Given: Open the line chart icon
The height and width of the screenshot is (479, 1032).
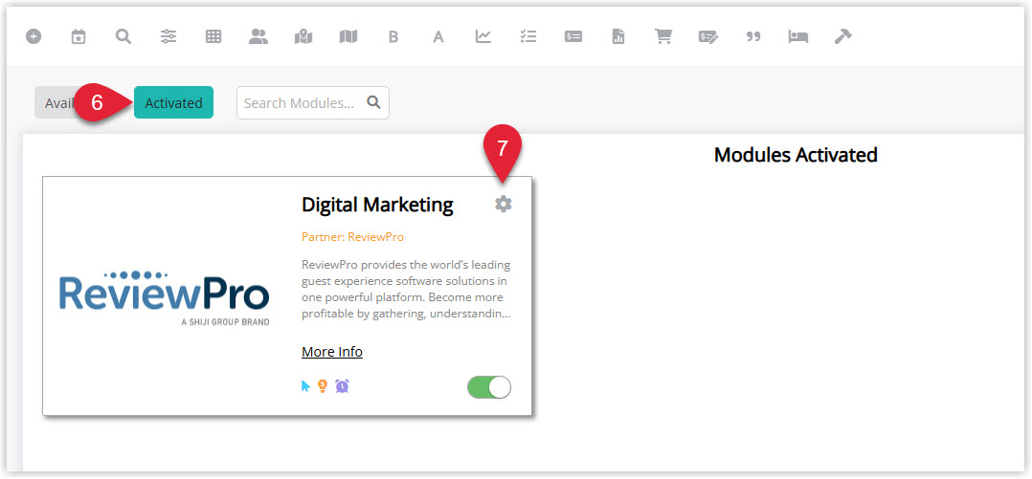Looking at the screenshot, I should tap(483, 36).
